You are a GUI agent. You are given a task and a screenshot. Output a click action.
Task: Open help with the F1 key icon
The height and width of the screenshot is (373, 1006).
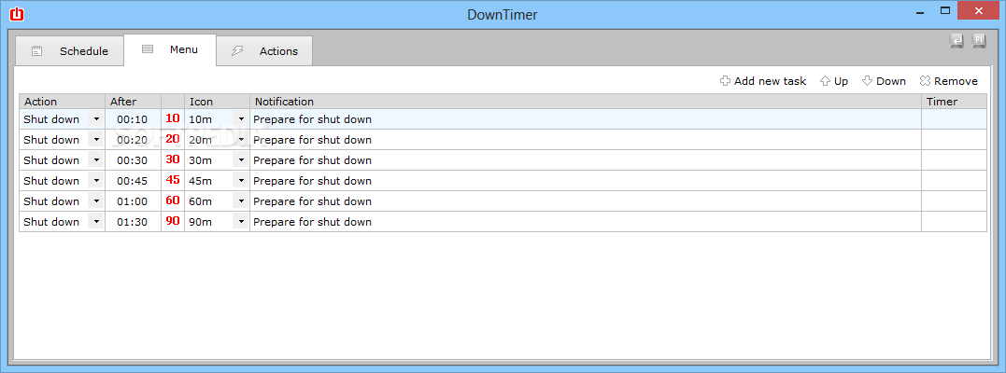[979, 40]
